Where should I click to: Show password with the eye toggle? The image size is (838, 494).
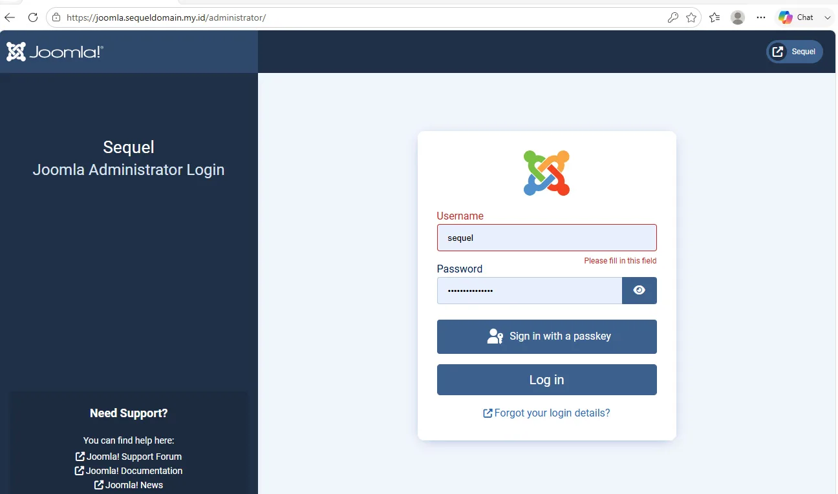pyautogui.click(x=639, y=291)
